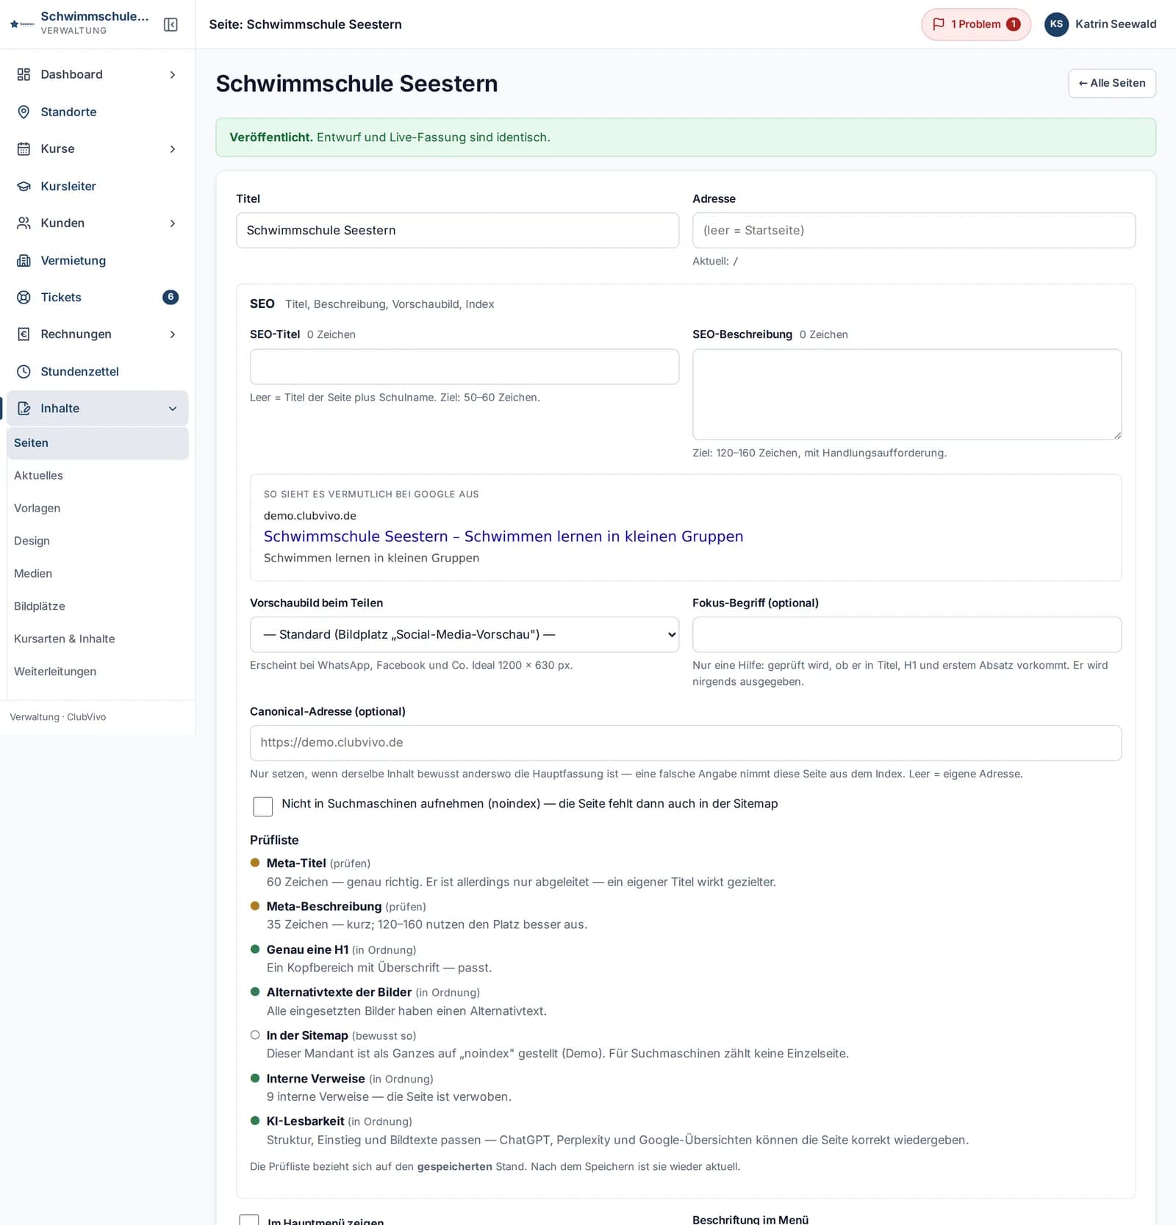
Task: Click the Inhalte edit-page icon
Action: pyautogui.click(x=24, y=408)
